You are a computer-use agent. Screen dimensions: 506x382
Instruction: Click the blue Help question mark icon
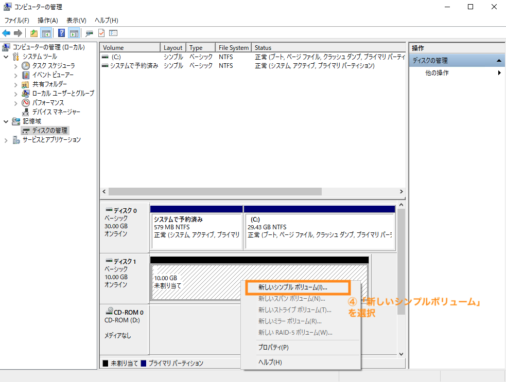61,33
